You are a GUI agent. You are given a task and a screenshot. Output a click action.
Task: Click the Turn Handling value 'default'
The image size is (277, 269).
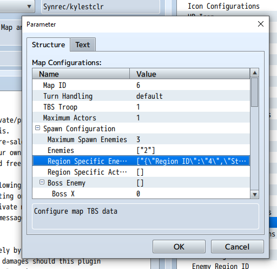tap(149, 96)
